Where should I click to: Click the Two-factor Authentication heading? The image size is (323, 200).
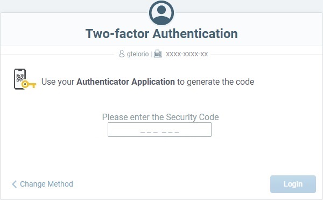(161, 34)
